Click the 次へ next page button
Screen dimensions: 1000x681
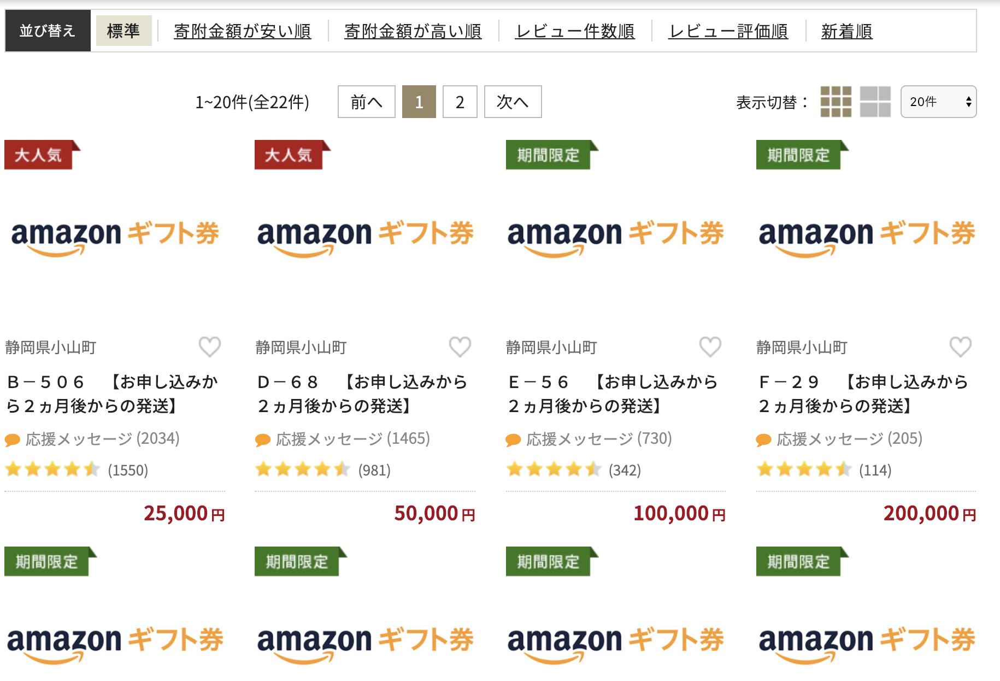coord(513,102)
